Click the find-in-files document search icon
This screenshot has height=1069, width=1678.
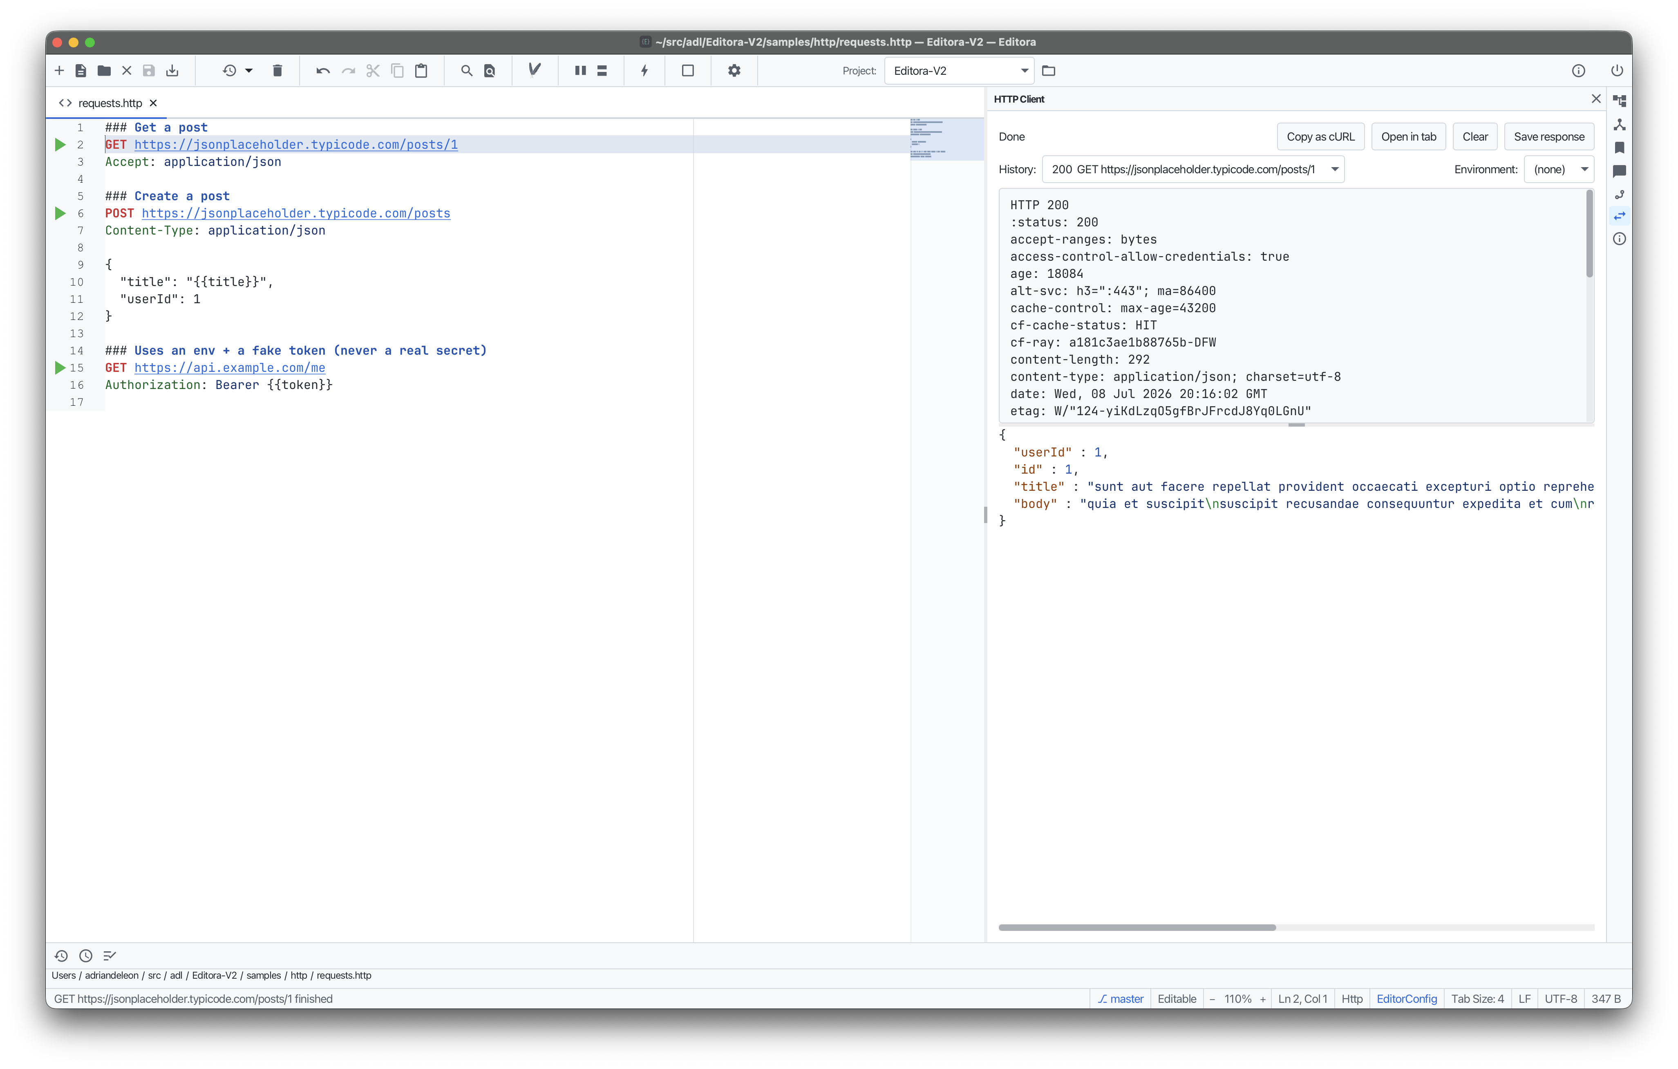pyautogui.click(x=490, y=70)
